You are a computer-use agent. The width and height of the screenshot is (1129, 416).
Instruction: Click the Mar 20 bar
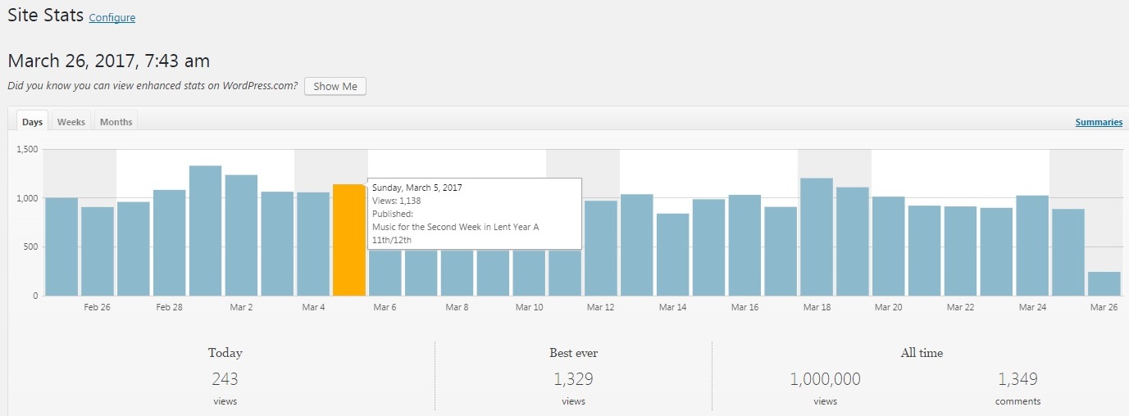pyautogui.click(x=888, y=246)
